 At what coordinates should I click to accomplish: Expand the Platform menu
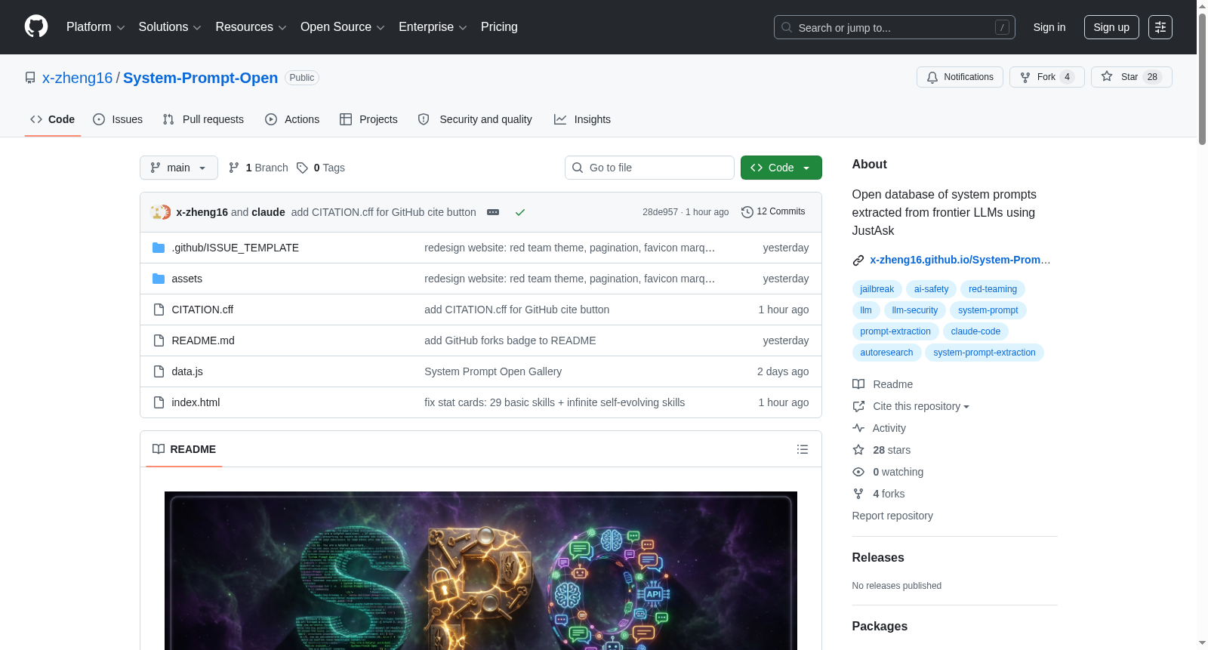(x=95, y=27)
